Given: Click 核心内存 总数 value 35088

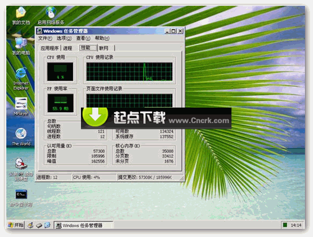Looking at the screenshot, I should point(168,151).
